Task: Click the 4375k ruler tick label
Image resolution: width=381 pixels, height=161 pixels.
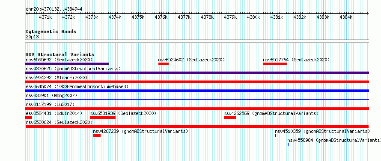Action: click(x=138, y=17)
